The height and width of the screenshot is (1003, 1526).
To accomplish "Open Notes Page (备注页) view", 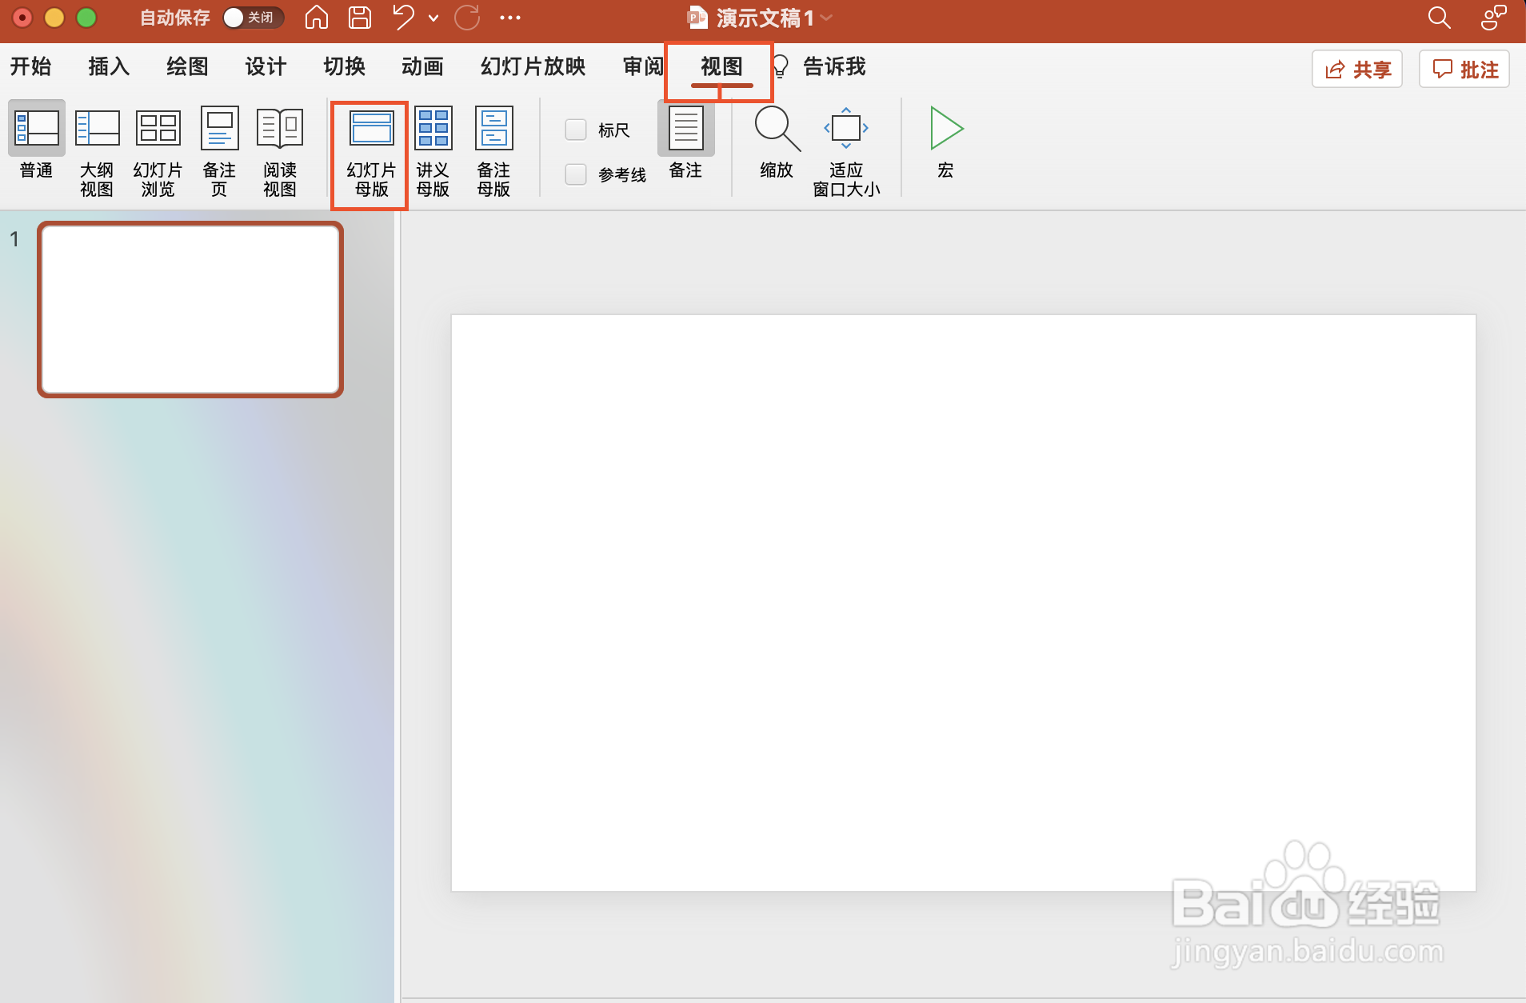I will tap(219, 152).
